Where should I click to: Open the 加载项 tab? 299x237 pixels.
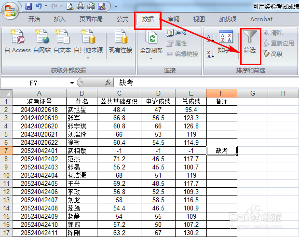click(x=228, y=19)
